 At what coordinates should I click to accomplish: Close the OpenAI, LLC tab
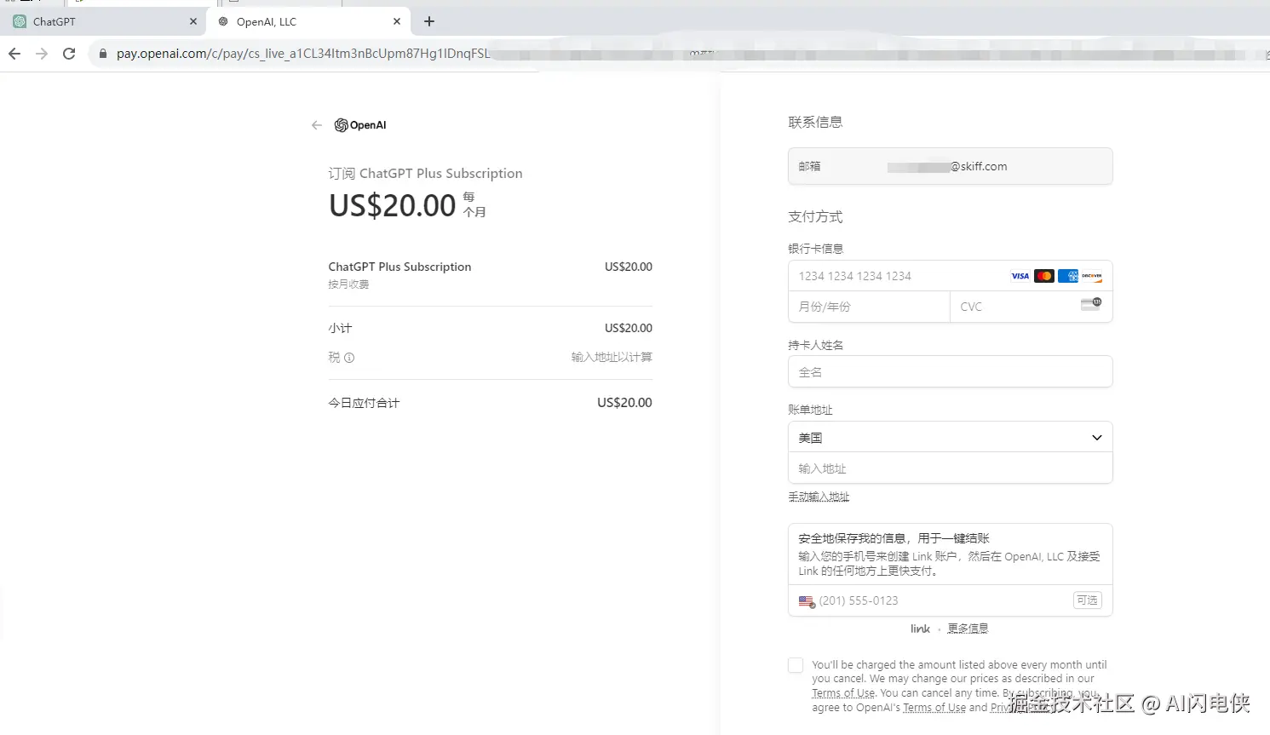coord(397,21)
